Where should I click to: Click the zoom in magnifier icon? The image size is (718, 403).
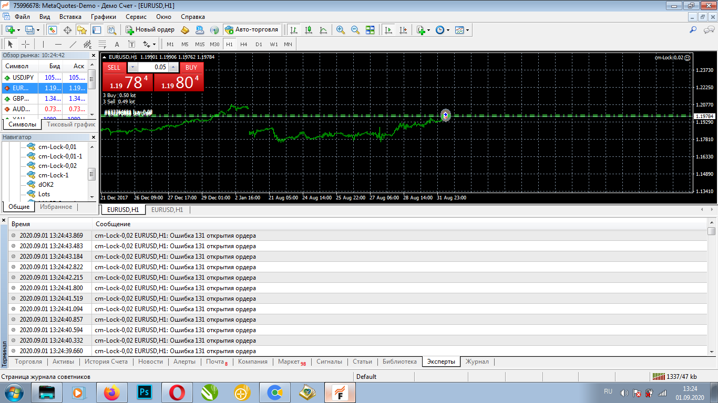click(341, 30)
